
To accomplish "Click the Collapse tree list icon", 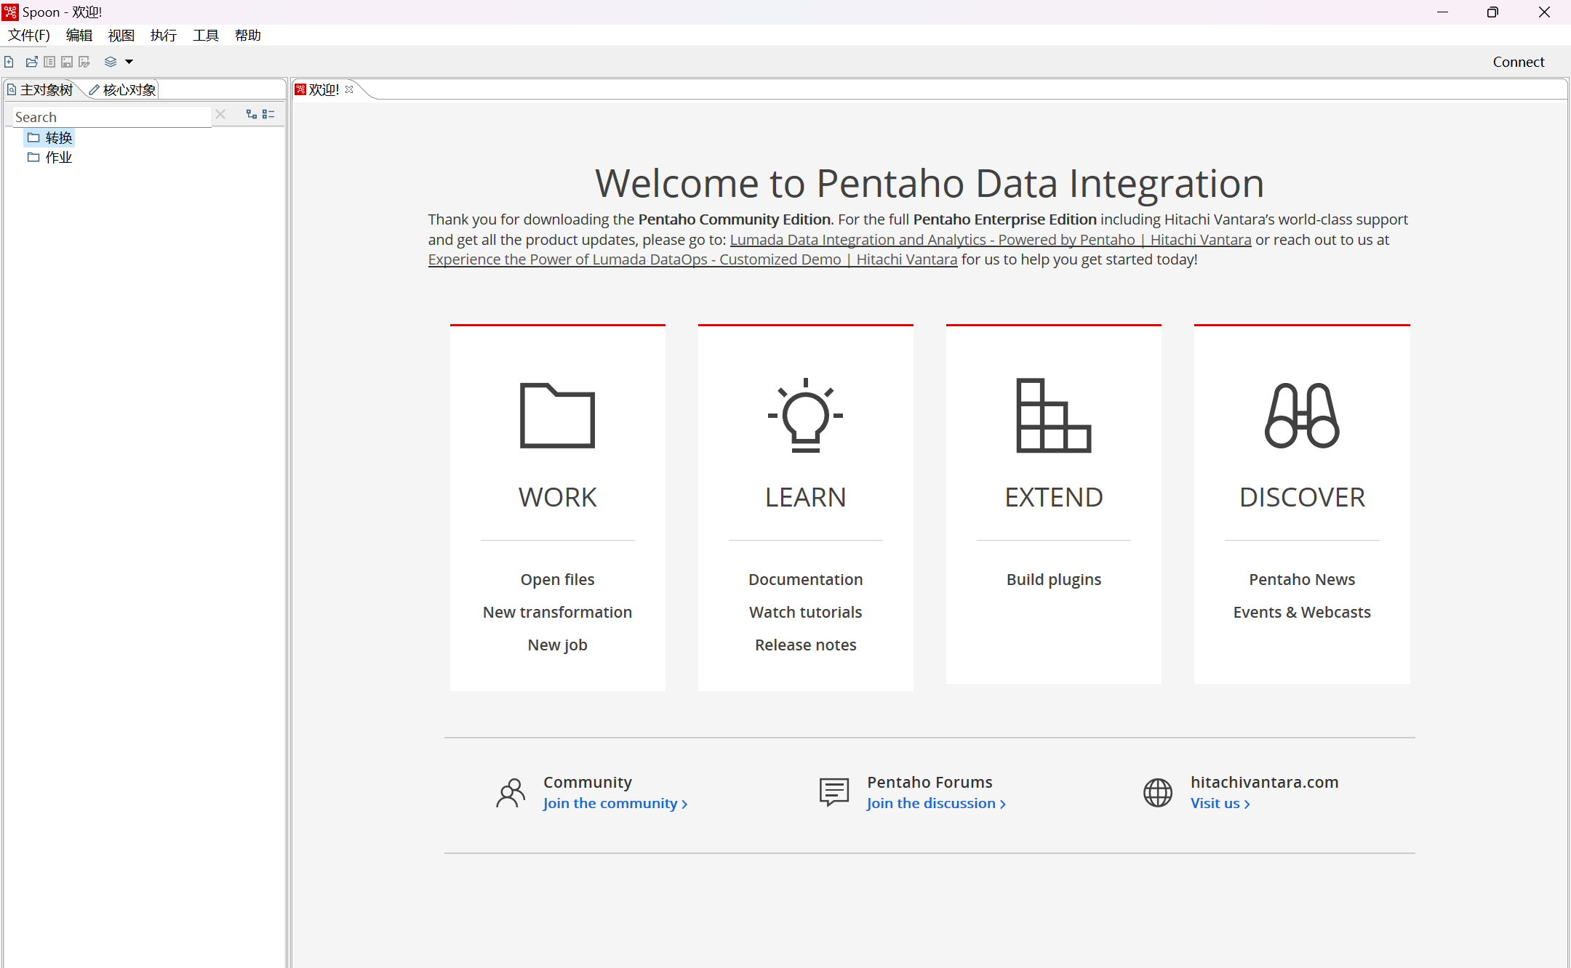I will coord(268,114).
